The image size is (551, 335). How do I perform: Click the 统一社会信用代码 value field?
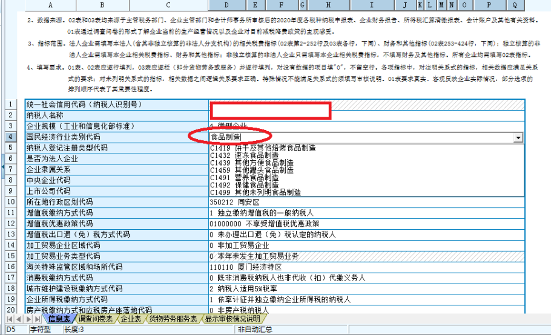(367, 105)
